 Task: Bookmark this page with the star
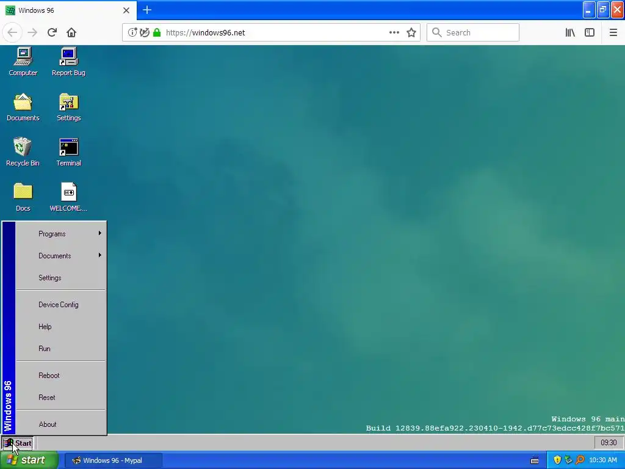(x=411, y=32)
